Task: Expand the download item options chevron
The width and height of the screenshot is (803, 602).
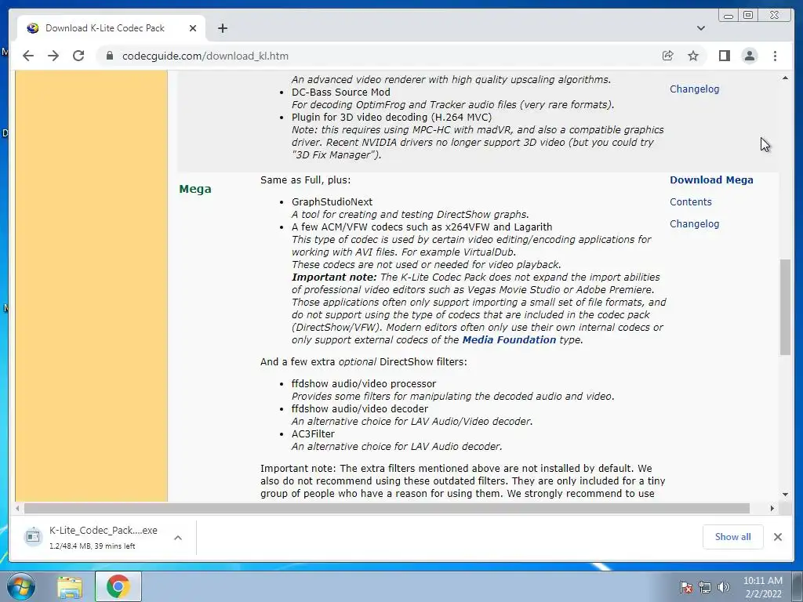Action: click(x=178, y=538)
